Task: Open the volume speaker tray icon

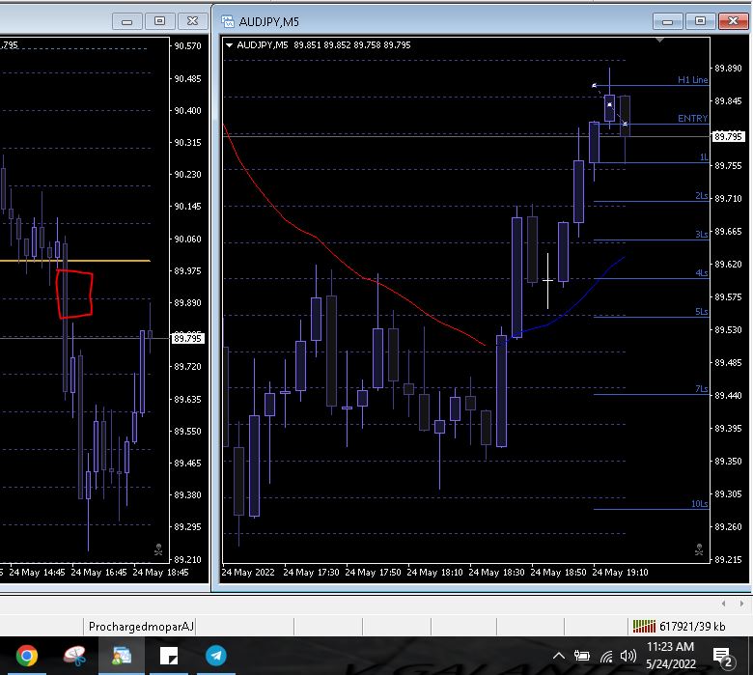Action: tap(628, 656)
